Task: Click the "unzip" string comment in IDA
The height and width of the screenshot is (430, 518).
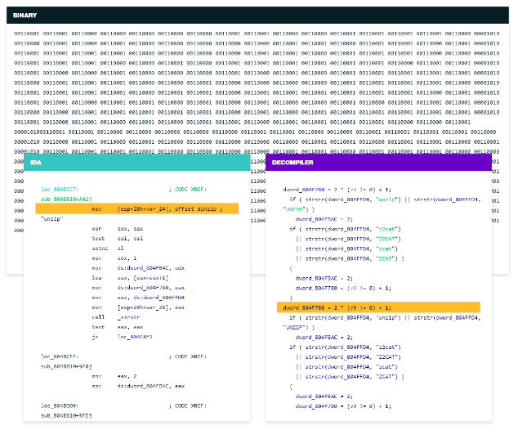Action: point(51,219)
